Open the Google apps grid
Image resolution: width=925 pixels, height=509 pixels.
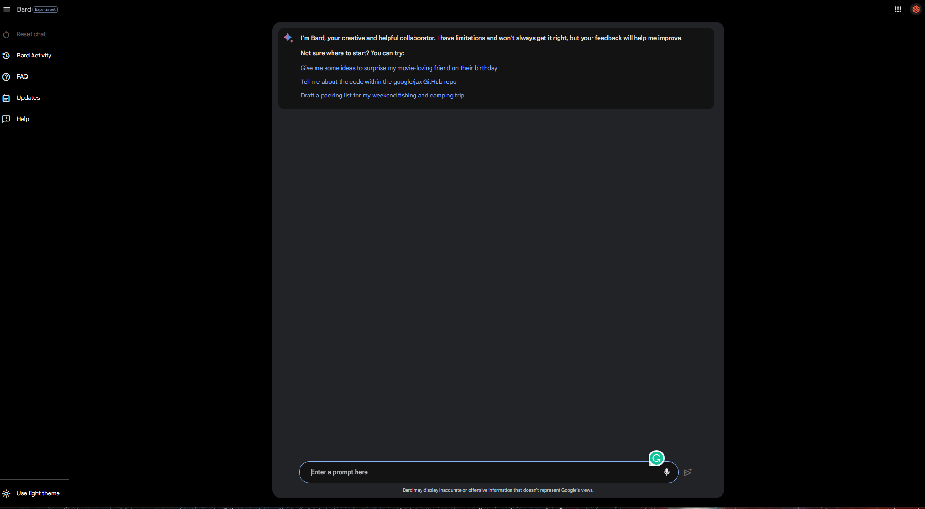(x=898, y=9)
